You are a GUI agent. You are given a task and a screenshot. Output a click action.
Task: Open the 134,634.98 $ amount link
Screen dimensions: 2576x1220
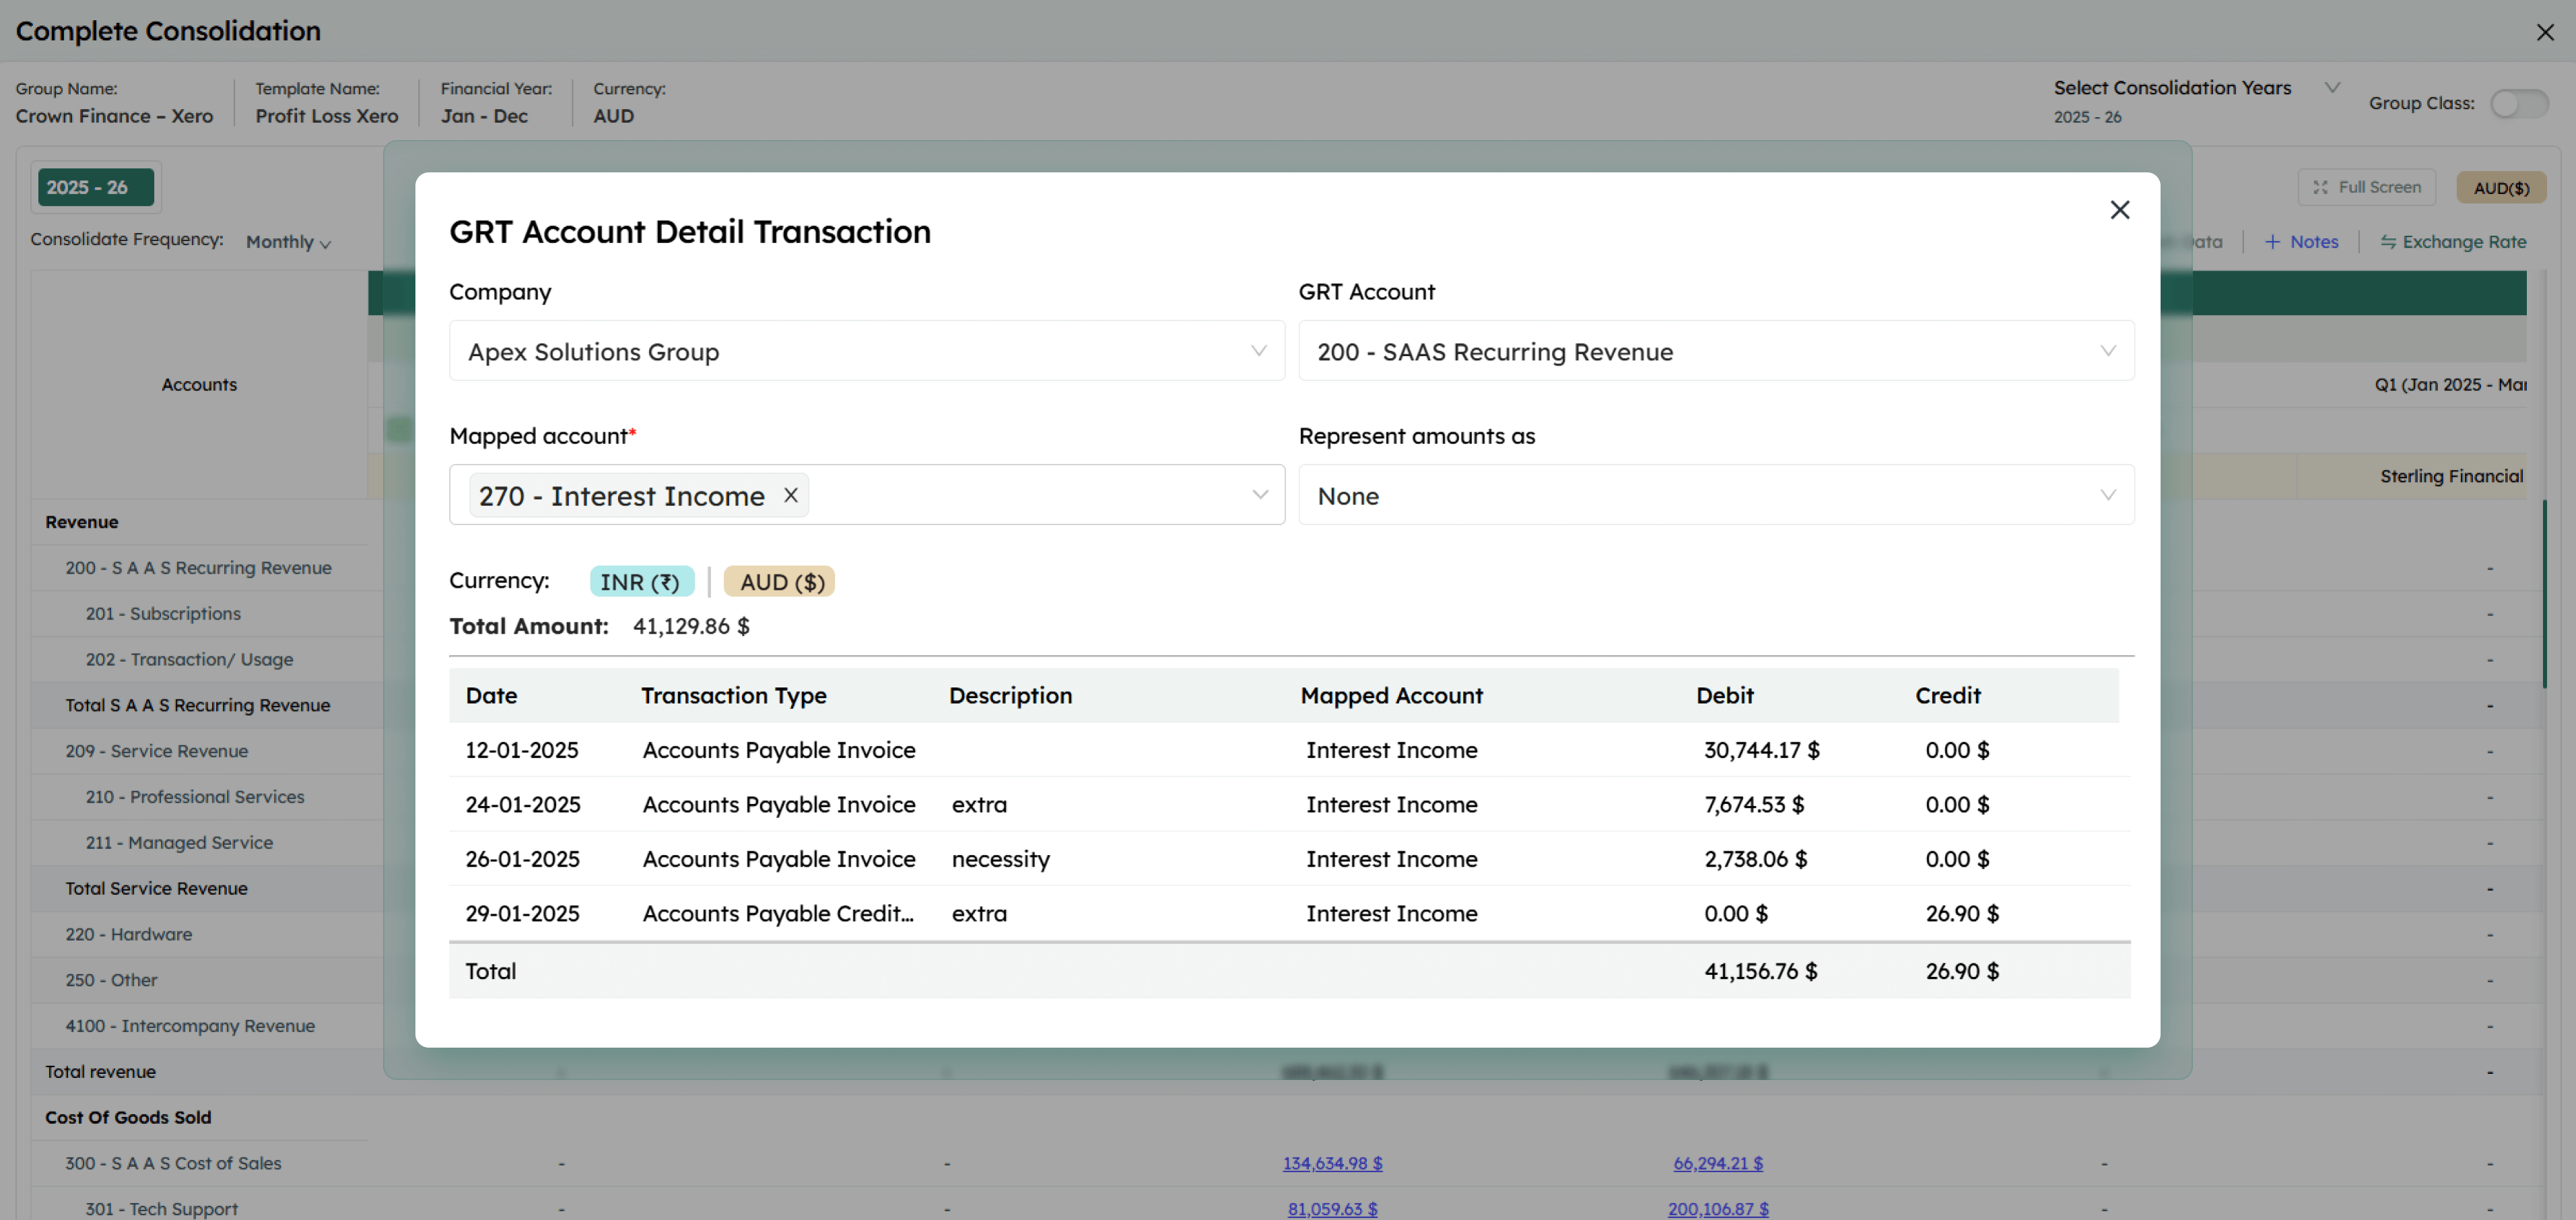pos(1332,1164)
